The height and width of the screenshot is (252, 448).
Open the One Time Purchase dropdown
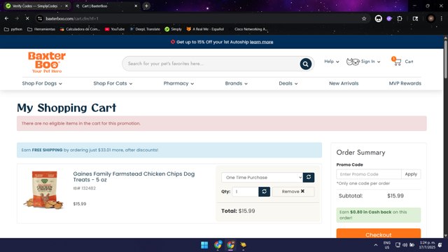coord(262,177)
